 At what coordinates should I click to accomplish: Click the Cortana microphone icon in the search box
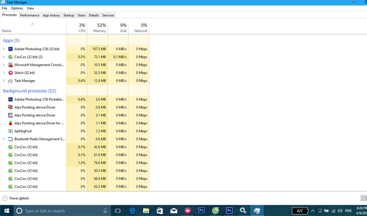[105, 211]
